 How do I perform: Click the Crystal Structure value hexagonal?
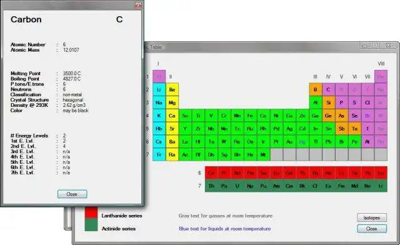point(73,100)
